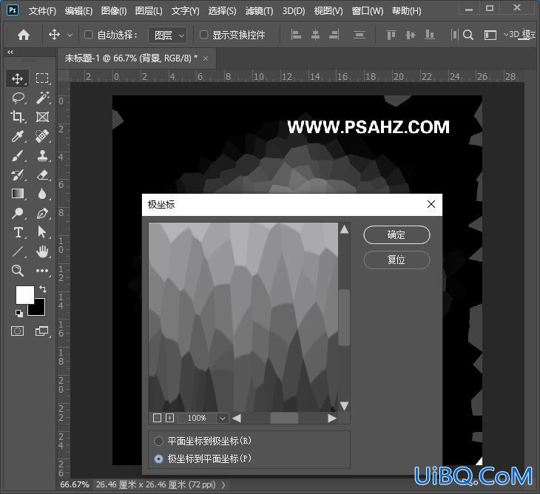The height and width of the screenshot is (494, 540).
Task: Confirm the filter with 确定 button
Action: point(396,234)
